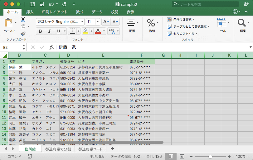Collapse the ribbon with the chevron
The height and width of the screenshot is (160, 253).
tap(246, 12)
